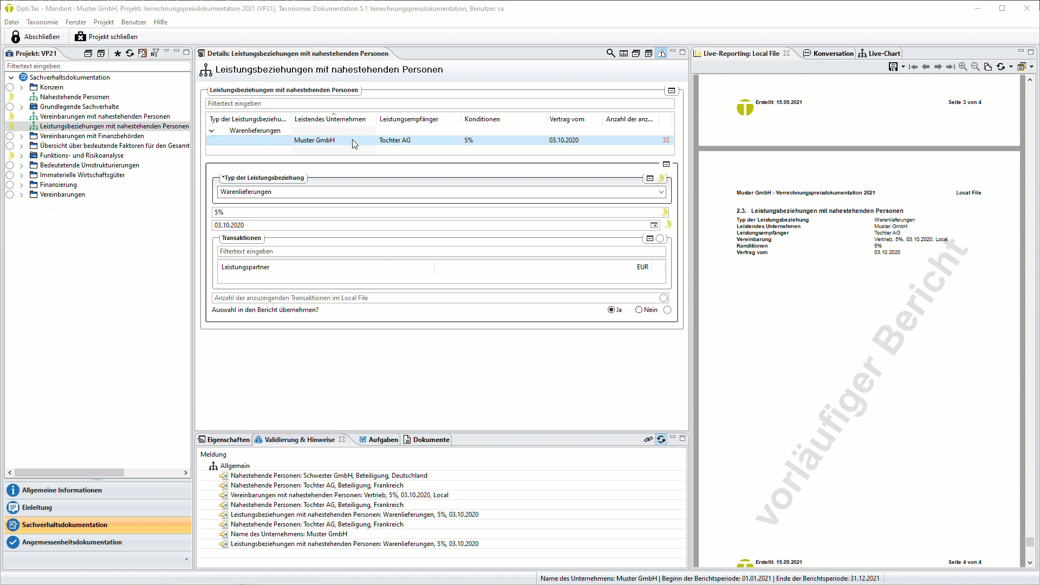Image resolution: width=1040 pixels, height=585 pixels.
Task: Zoom out on the live report
Action: click(x=975, y=67)
